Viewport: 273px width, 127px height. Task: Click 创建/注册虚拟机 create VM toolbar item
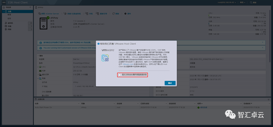pyautogui.click(x=72, y=14)
